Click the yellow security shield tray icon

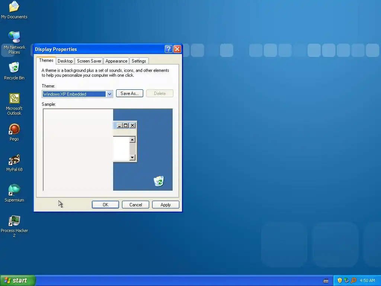(x=340, y=280)
